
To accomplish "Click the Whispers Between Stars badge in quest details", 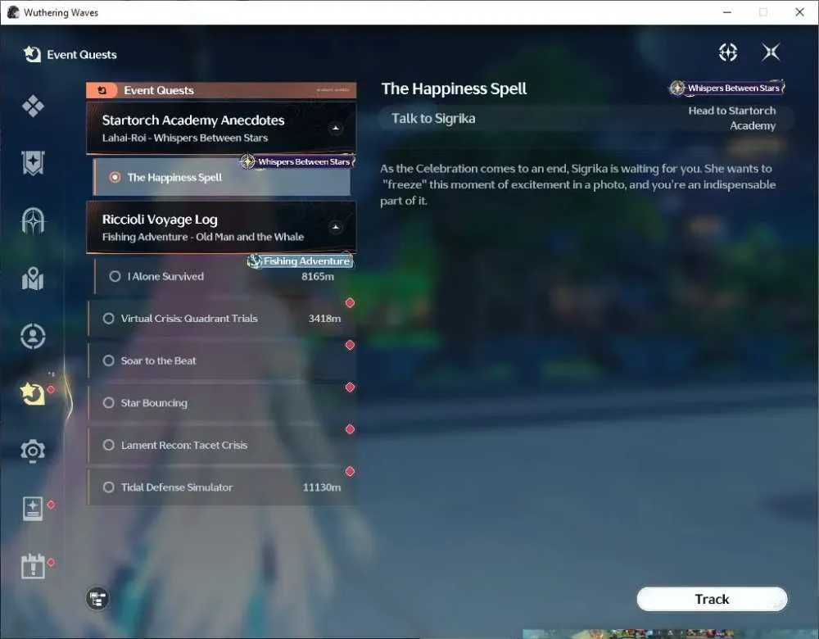I will [x=727, y=88].
